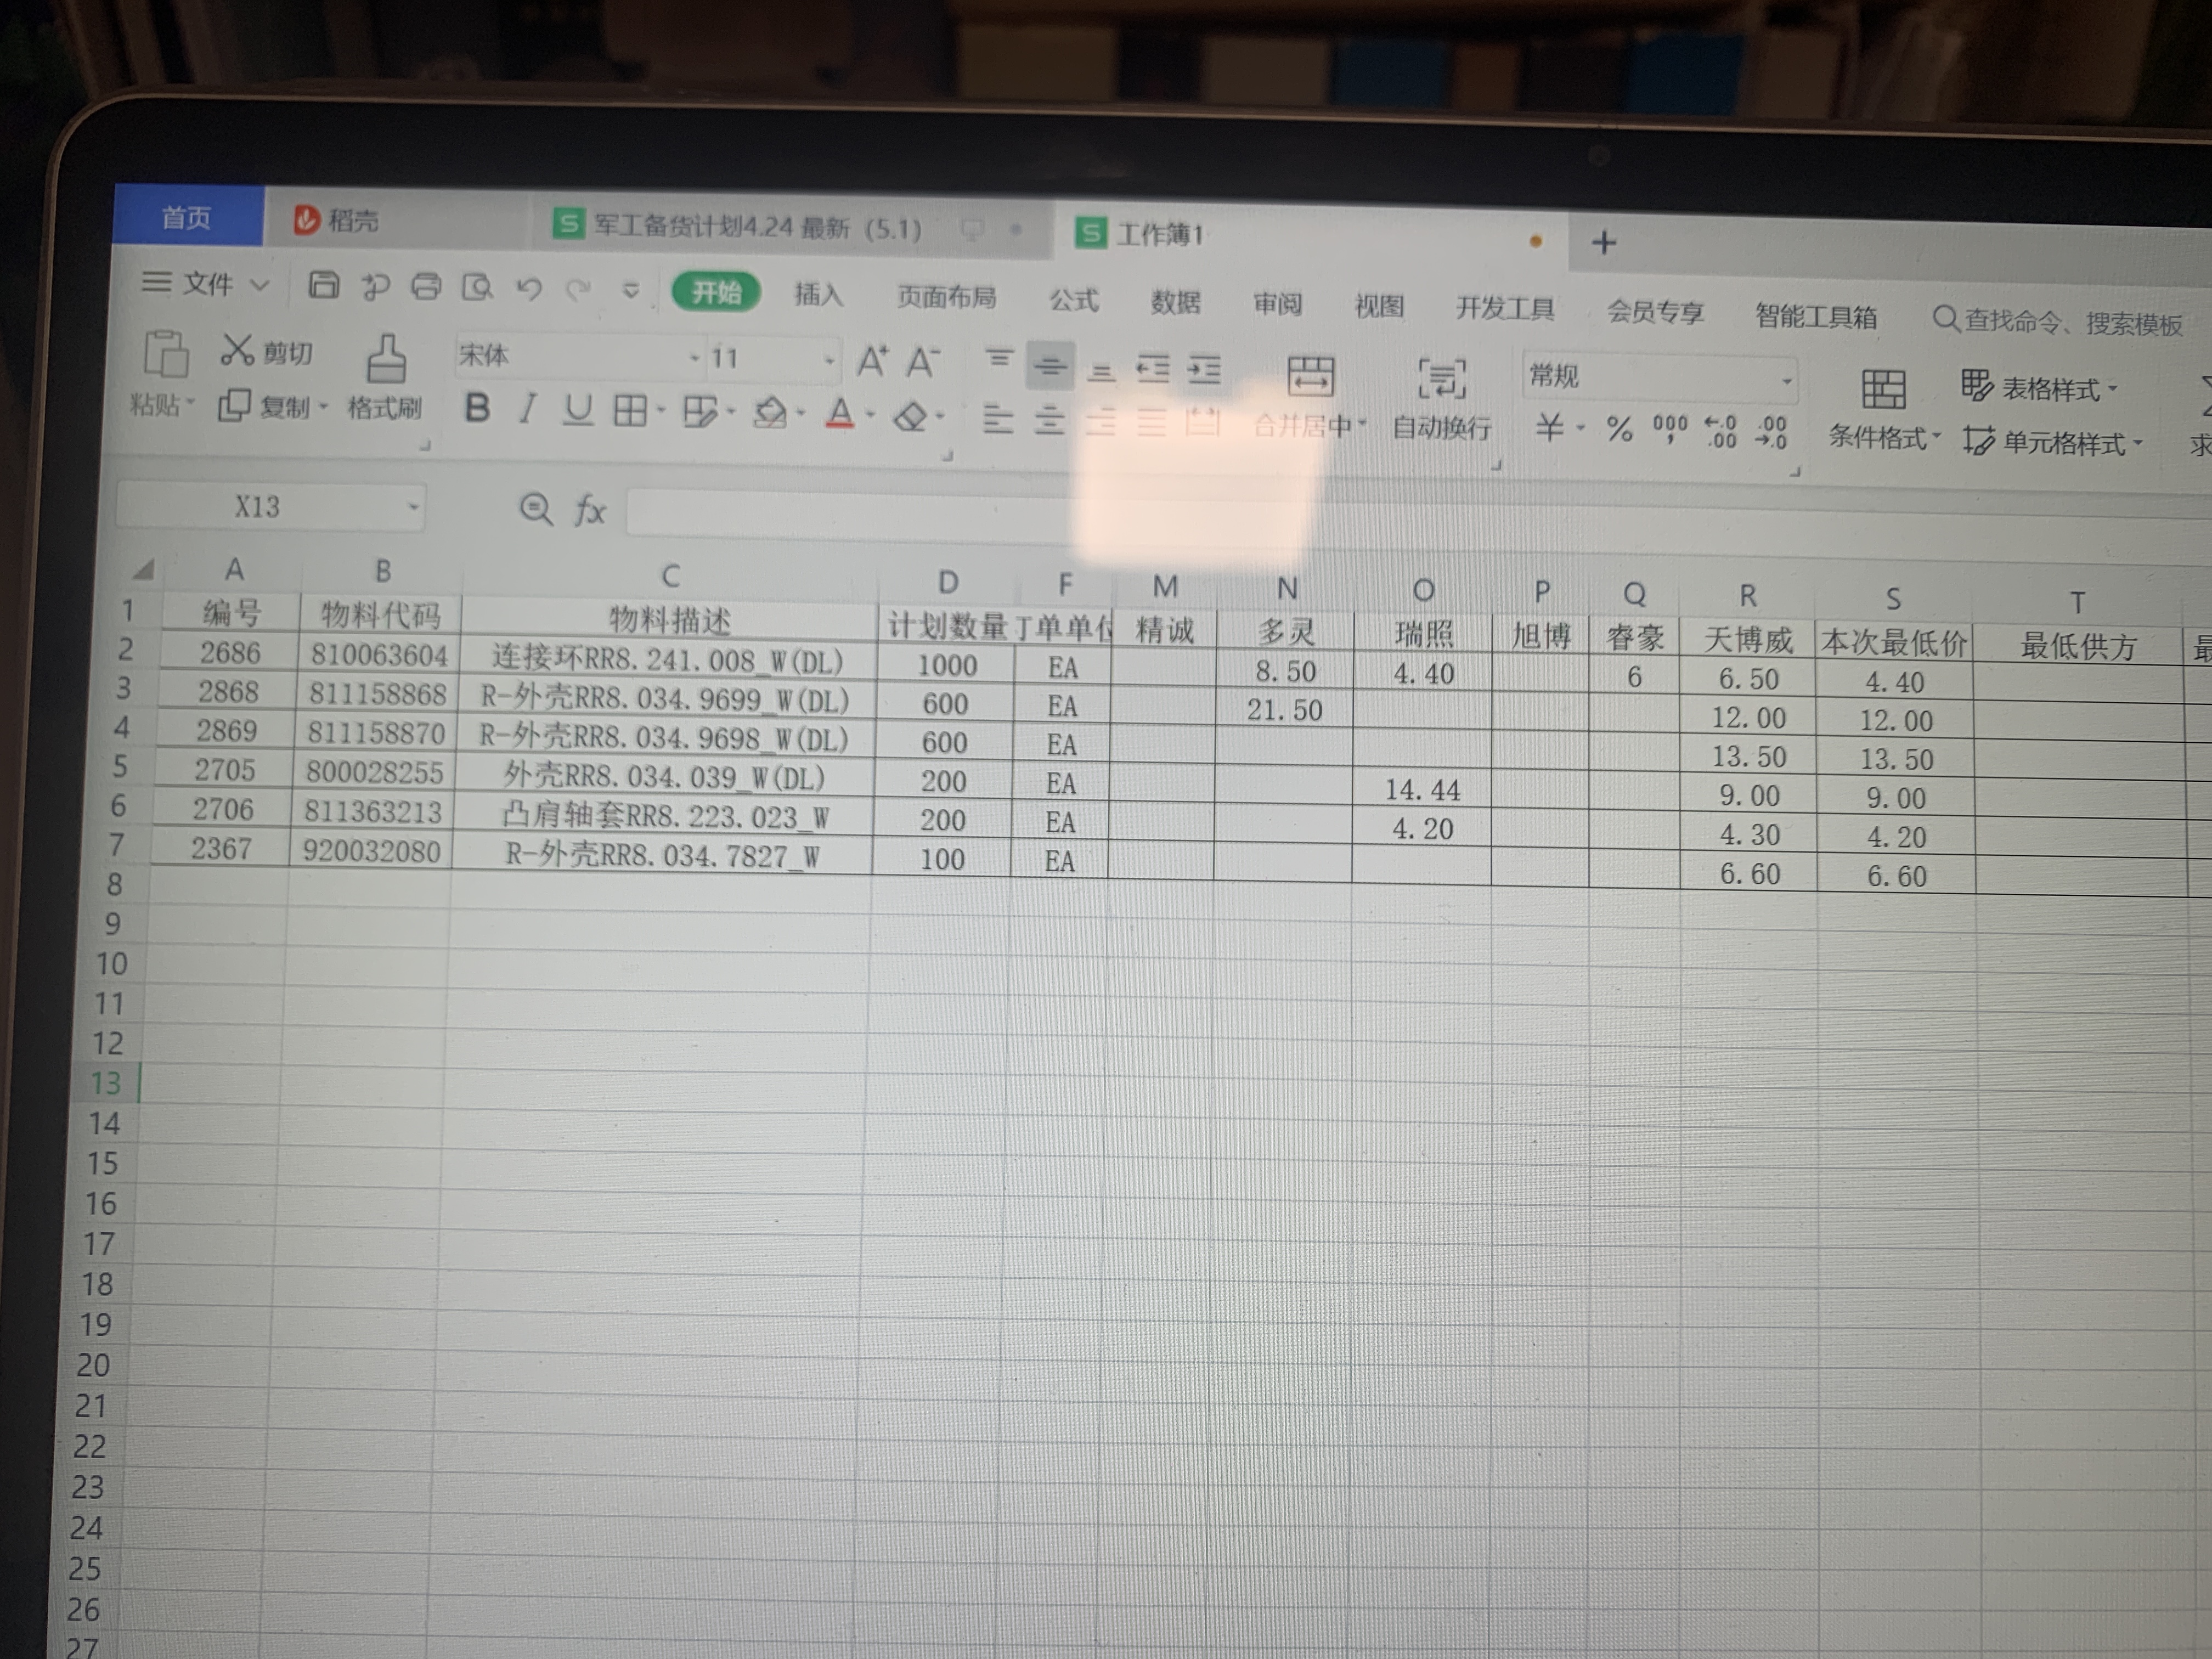Toggle Underline formatting

pos(578,410)
